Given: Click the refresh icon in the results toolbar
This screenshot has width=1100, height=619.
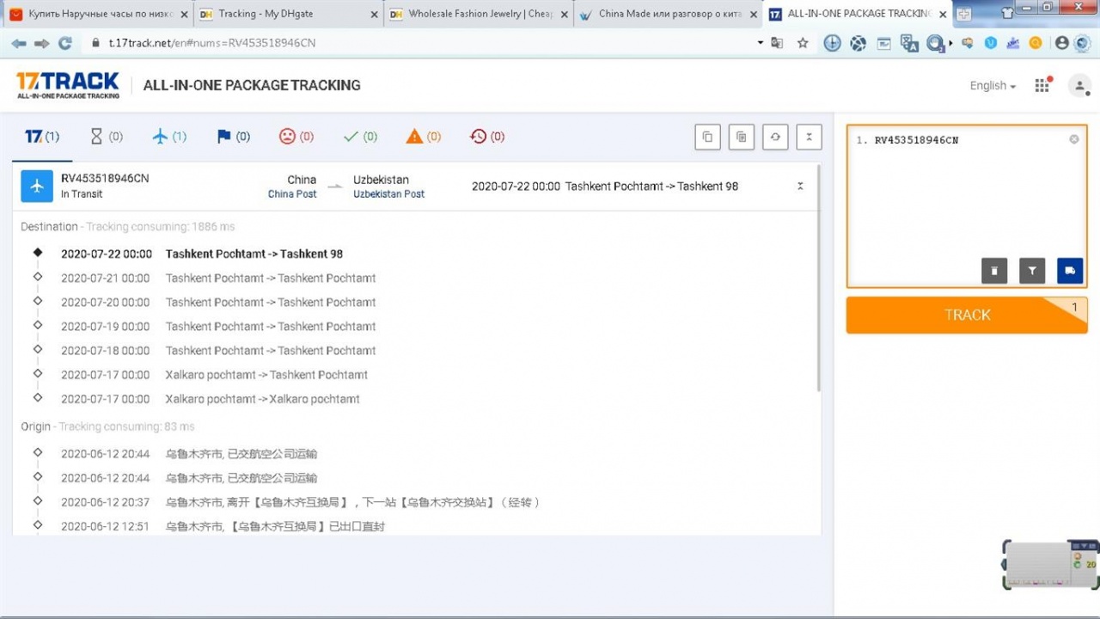Looking at the screenshot, I should point(775,137).
